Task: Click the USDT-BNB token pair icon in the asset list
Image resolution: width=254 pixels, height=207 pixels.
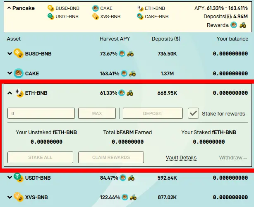Action: click(19, 178)
